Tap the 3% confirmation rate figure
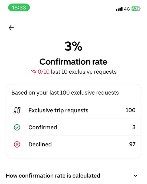The image size is (147, 184). point(73,46)
